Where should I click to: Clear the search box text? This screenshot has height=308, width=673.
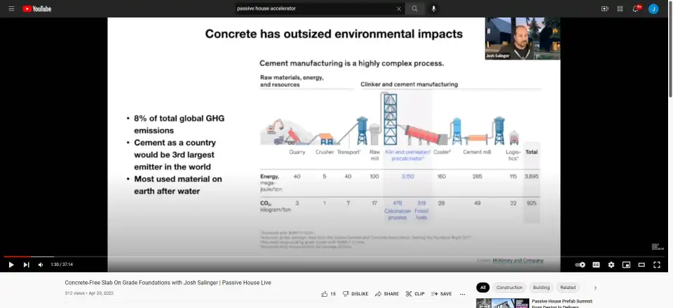pyautogui.click(x=399, y=8)
